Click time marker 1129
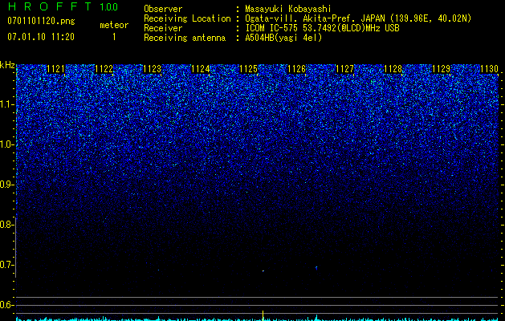 click(x=441, y=69)
